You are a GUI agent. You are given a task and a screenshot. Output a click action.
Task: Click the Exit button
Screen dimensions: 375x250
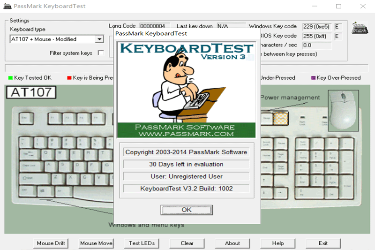click(323, 243)
